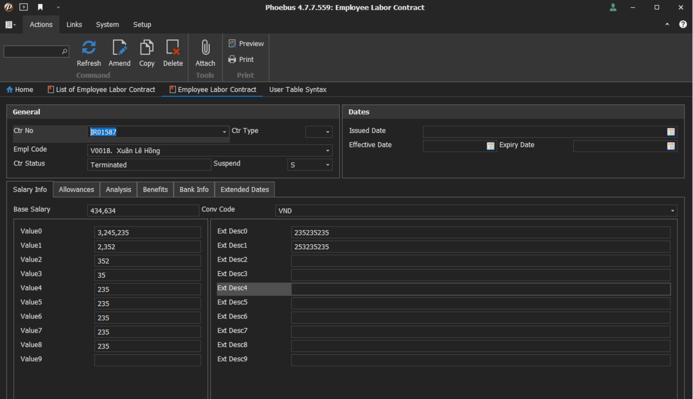Click the Base Salary field
The width and height of the screenshot is (693, 399).
143,211
